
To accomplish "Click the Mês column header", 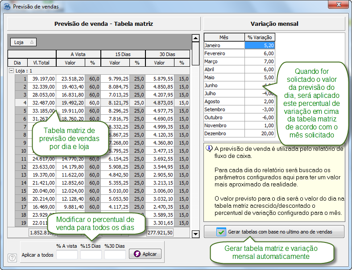I will [x=224, y=37].
